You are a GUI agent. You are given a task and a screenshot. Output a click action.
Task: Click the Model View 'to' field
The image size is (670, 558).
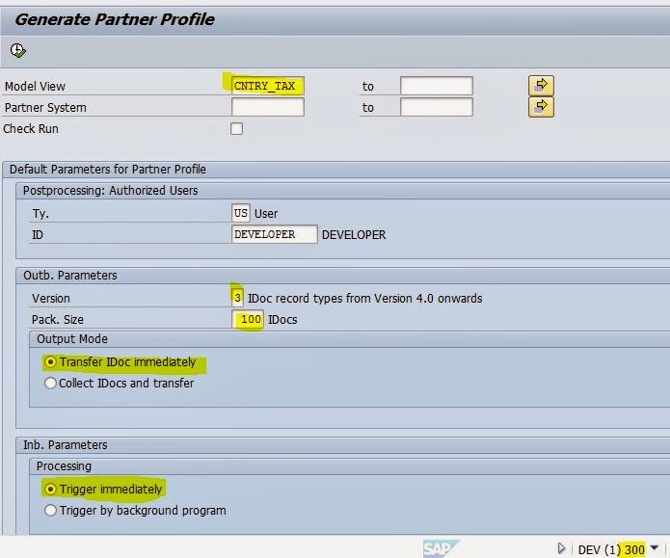point(437,86)
